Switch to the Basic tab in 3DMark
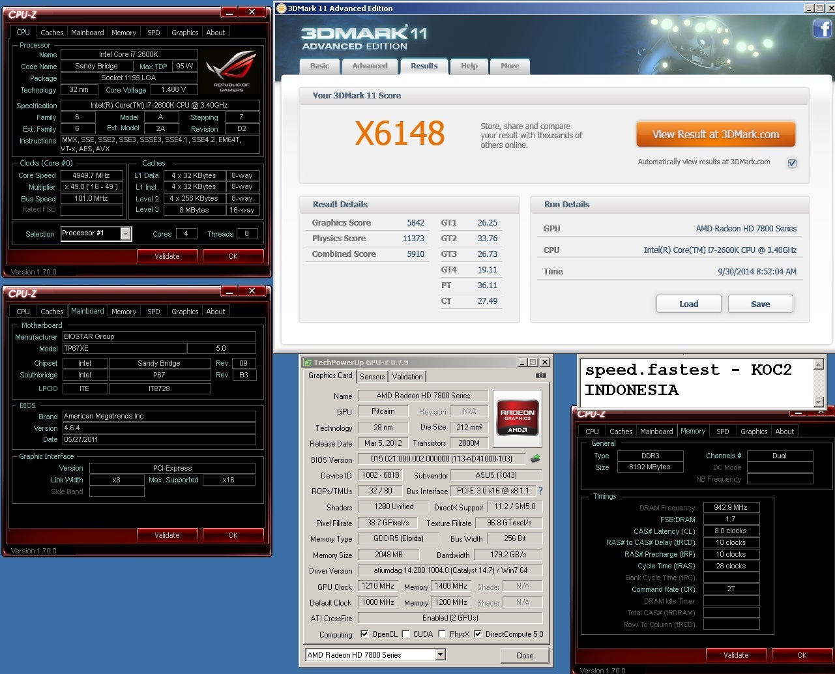Screen dimensions: 835x674 tap(319, 66)
